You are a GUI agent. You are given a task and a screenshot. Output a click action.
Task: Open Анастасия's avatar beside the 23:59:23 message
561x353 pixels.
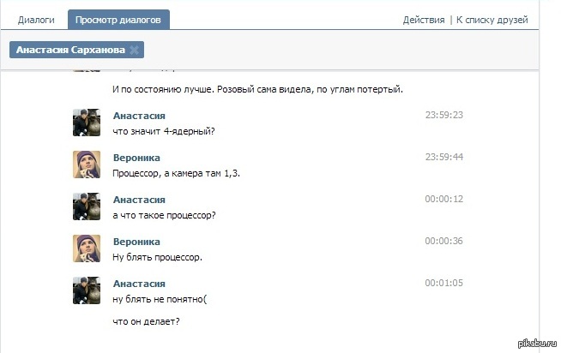pyautogui.click(x=87, y=123)
